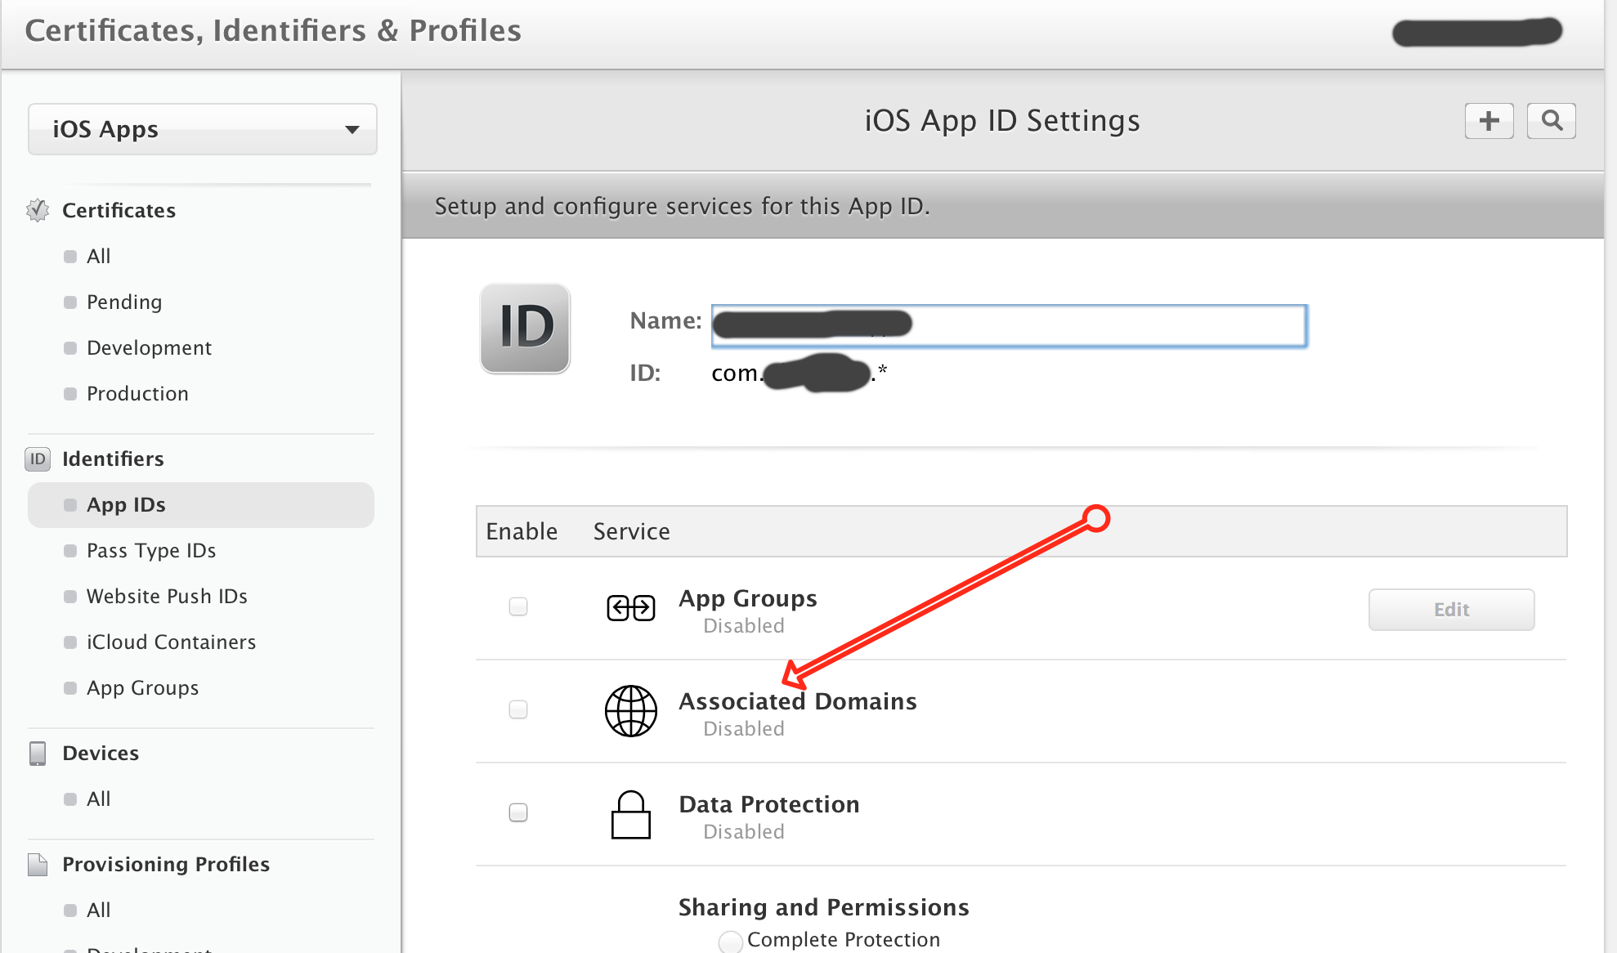Expand the Identifiers section header
Viewport: 1617px width, 953px height.
(x=113, y=459)
